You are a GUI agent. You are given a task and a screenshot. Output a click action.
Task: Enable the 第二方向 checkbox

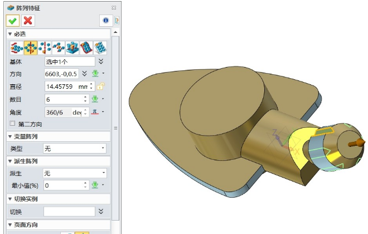pos(12,123)
